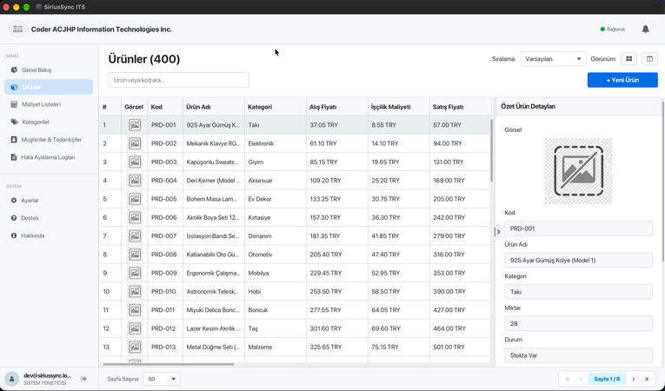Open the Sayfa Başına 50 dropdown
This screenshot has height=391, width=665.
[x=162, y=379]
